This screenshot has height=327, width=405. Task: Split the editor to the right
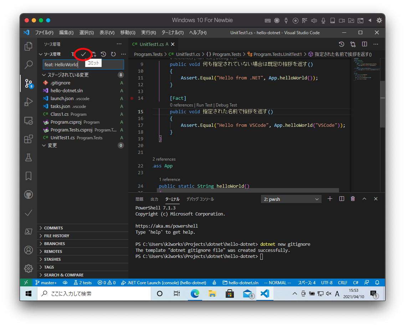[364, 44]
